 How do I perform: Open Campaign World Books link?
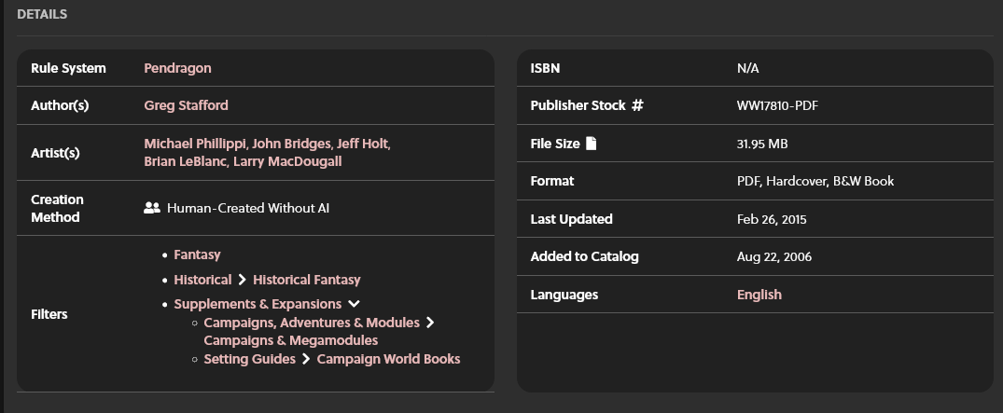pos(388,359)
